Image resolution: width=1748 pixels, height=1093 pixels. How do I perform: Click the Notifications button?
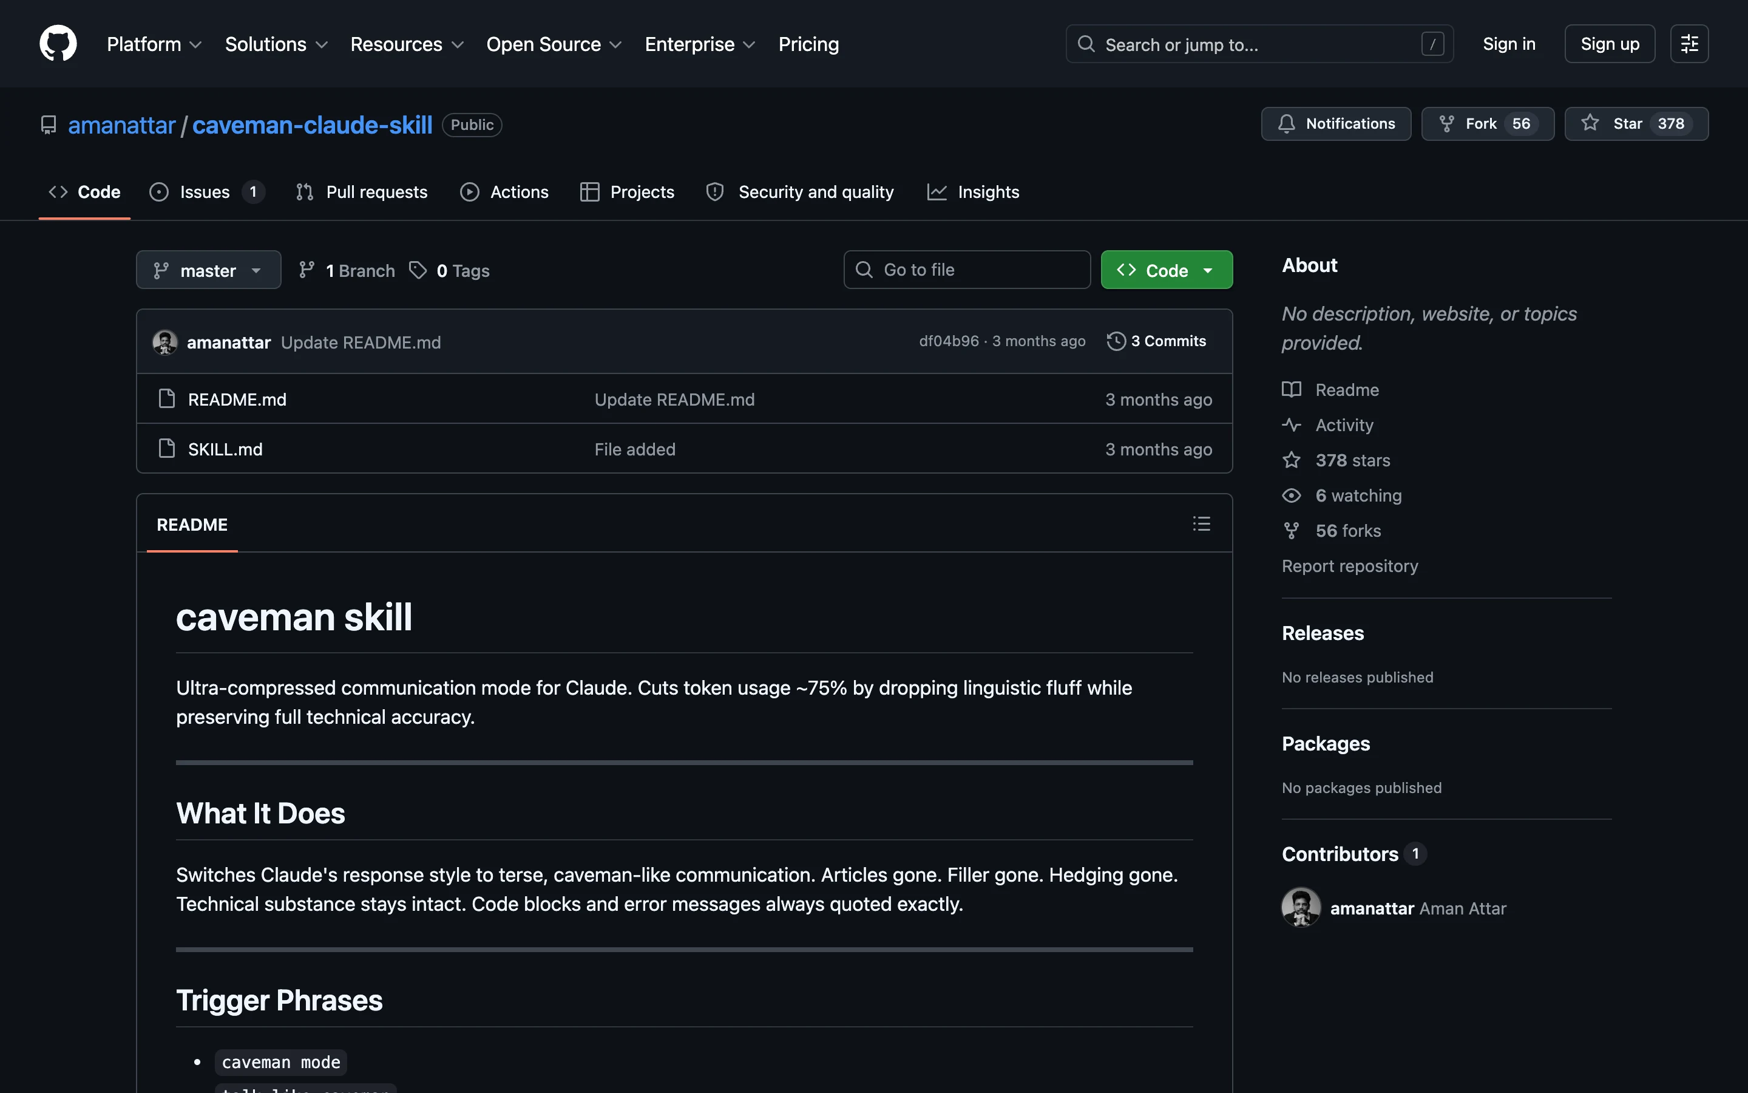(1335, 124)
